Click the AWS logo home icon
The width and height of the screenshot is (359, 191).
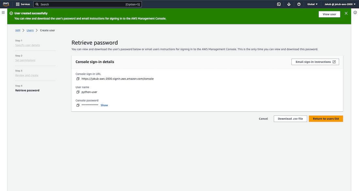6,4
